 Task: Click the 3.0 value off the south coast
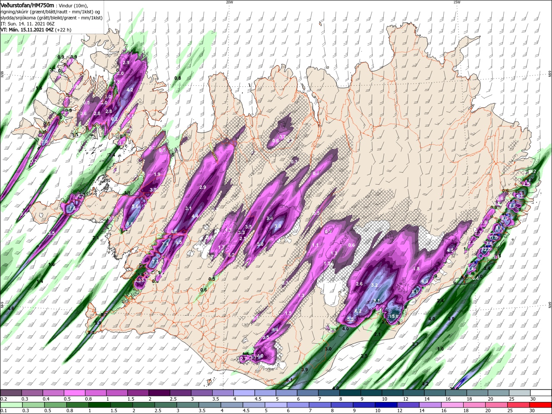[328, 349]
